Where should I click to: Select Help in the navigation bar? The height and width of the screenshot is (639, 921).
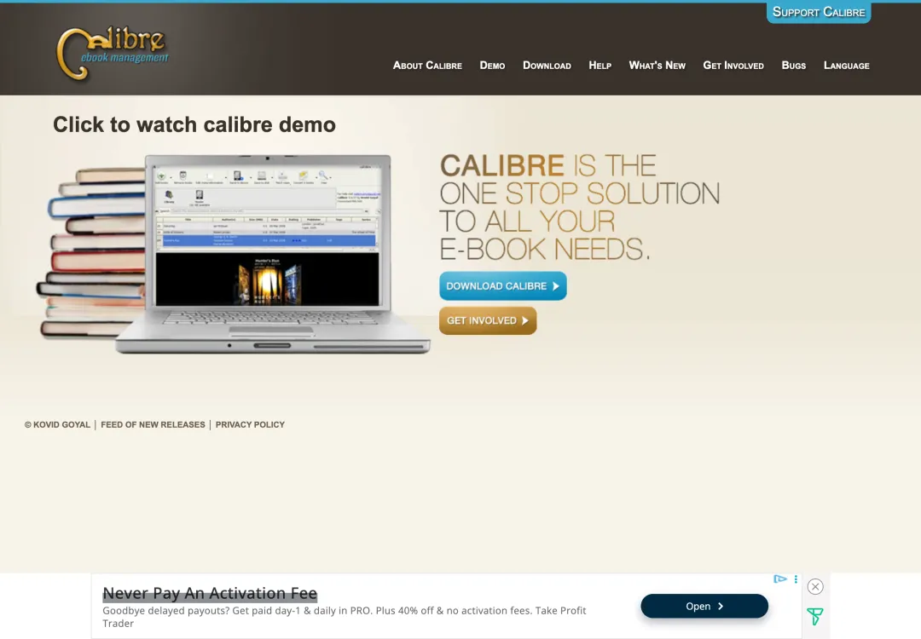pos(600,66)
